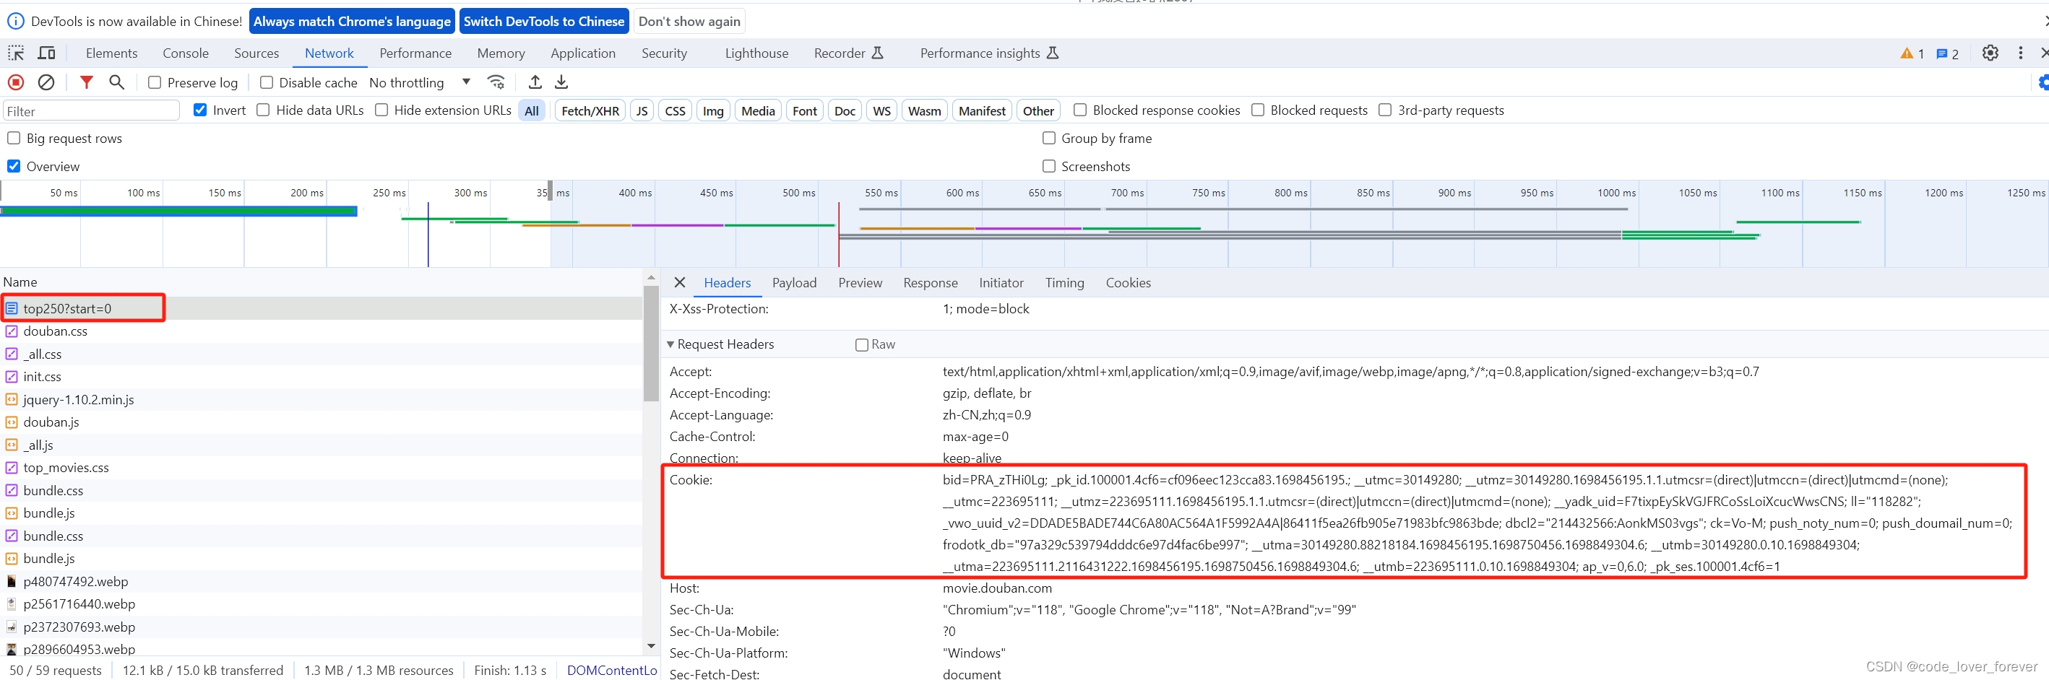Filter requests by Doc type
Image resolution: width=2049 pixels, height=680 pixels.
coord(845,110)
